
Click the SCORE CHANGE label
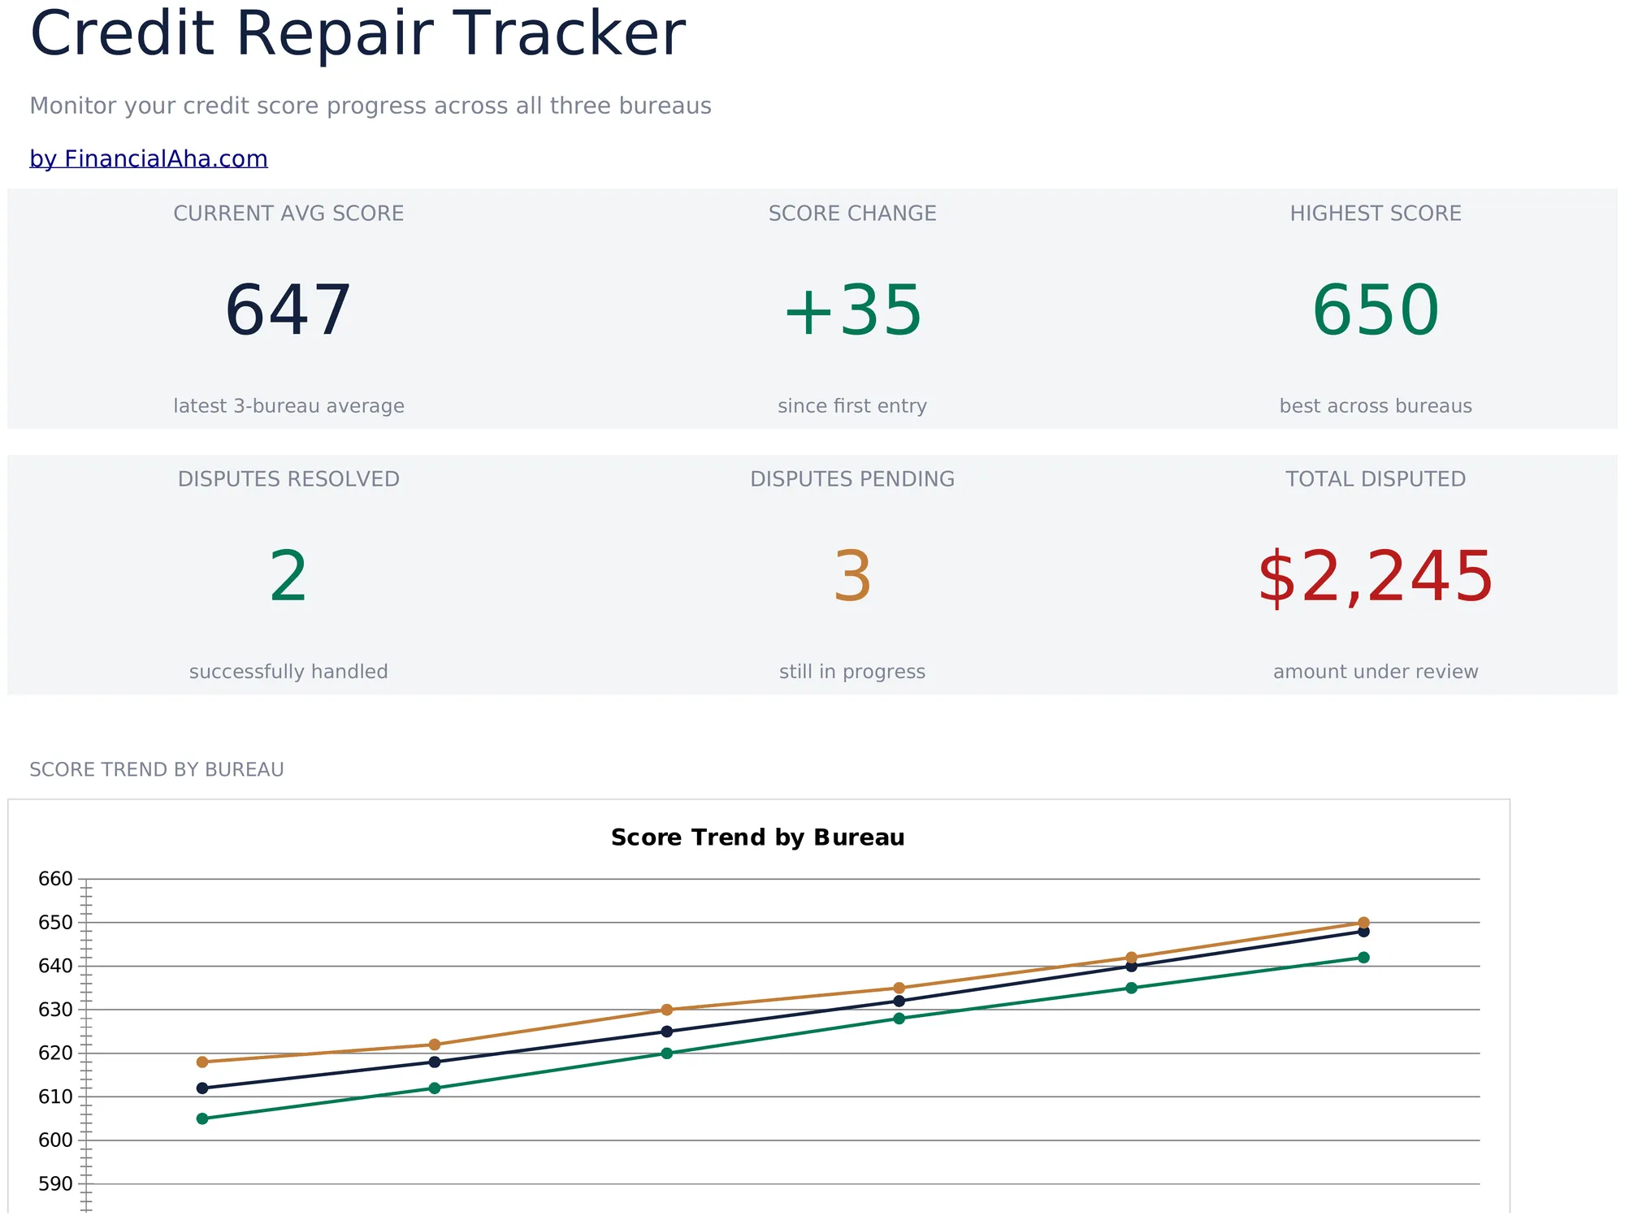pyautogui.click(x=852, y=214)
